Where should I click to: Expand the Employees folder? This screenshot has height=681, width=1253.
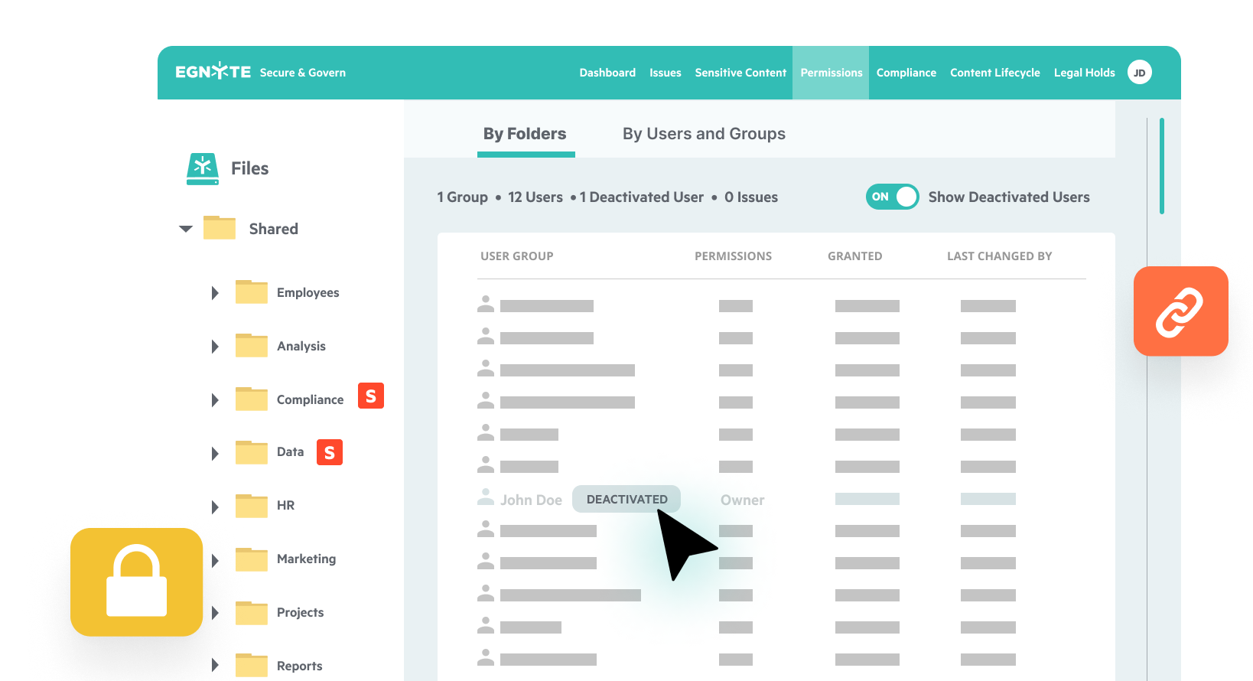[x=215, y=293]
